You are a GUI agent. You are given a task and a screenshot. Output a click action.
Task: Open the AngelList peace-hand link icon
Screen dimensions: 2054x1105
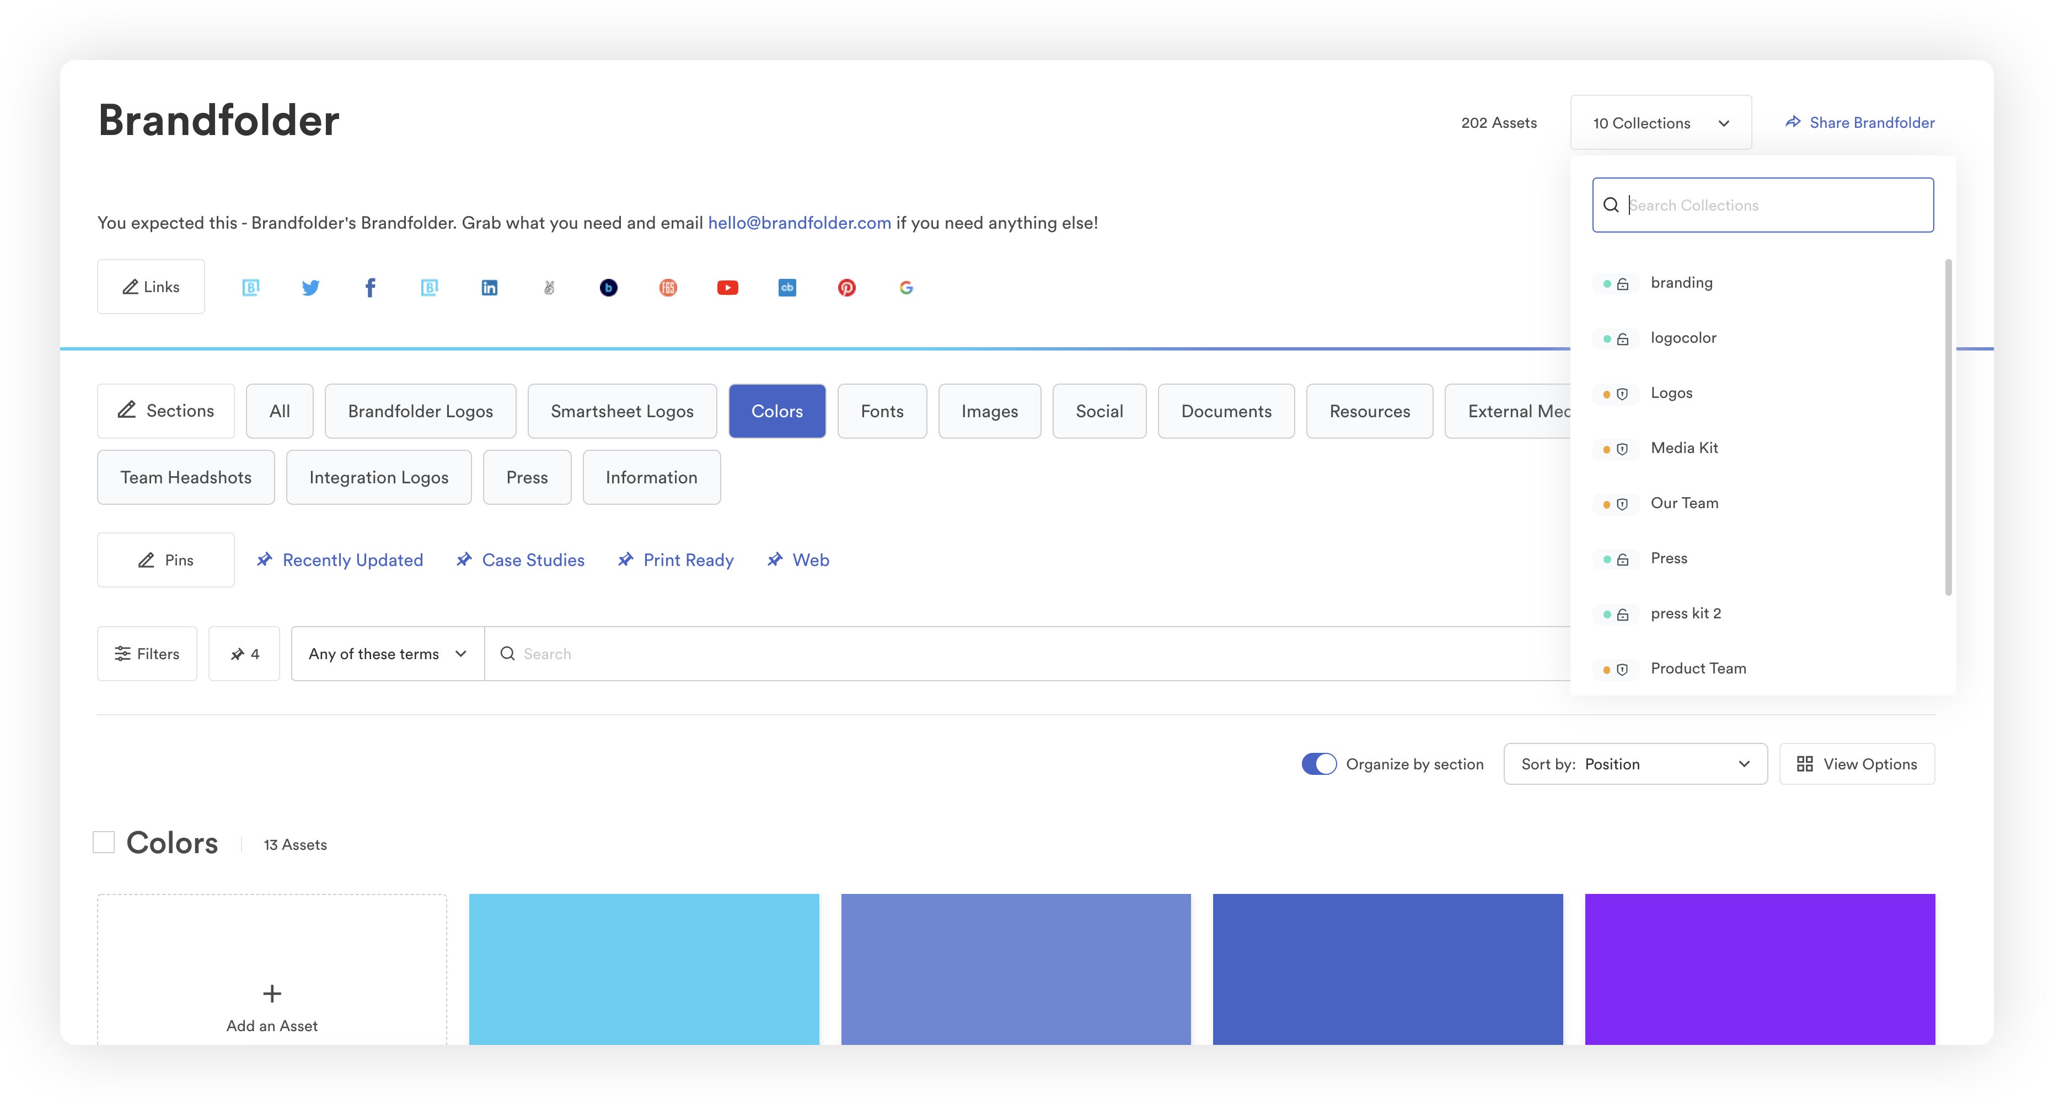pyautogui.click(x=549, y=288)
